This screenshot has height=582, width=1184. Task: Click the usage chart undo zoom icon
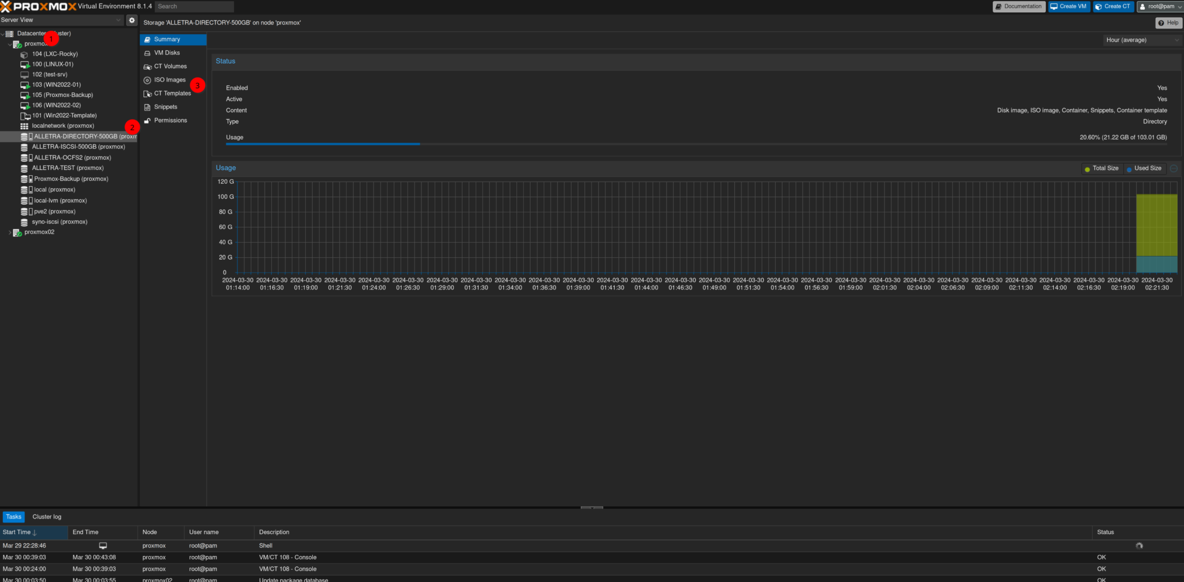click(1174, 168)
